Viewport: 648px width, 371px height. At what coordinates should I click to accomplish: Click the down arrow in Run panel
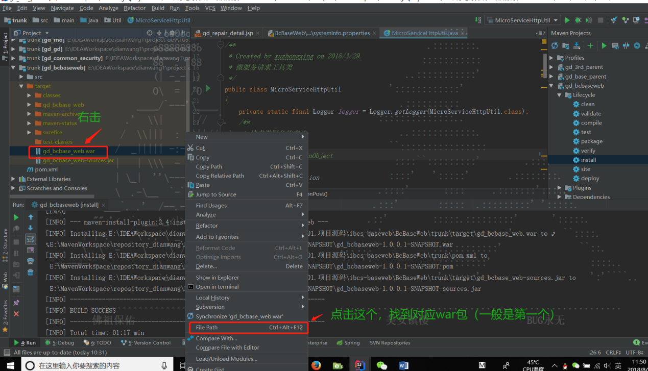click(31, 228)
